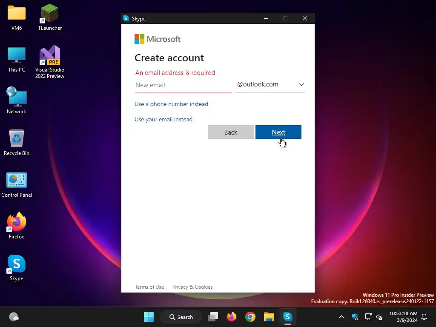Click the 'An email address is required' message
Image resolution: width=436 pixels, height=327 pixels.
175,73
